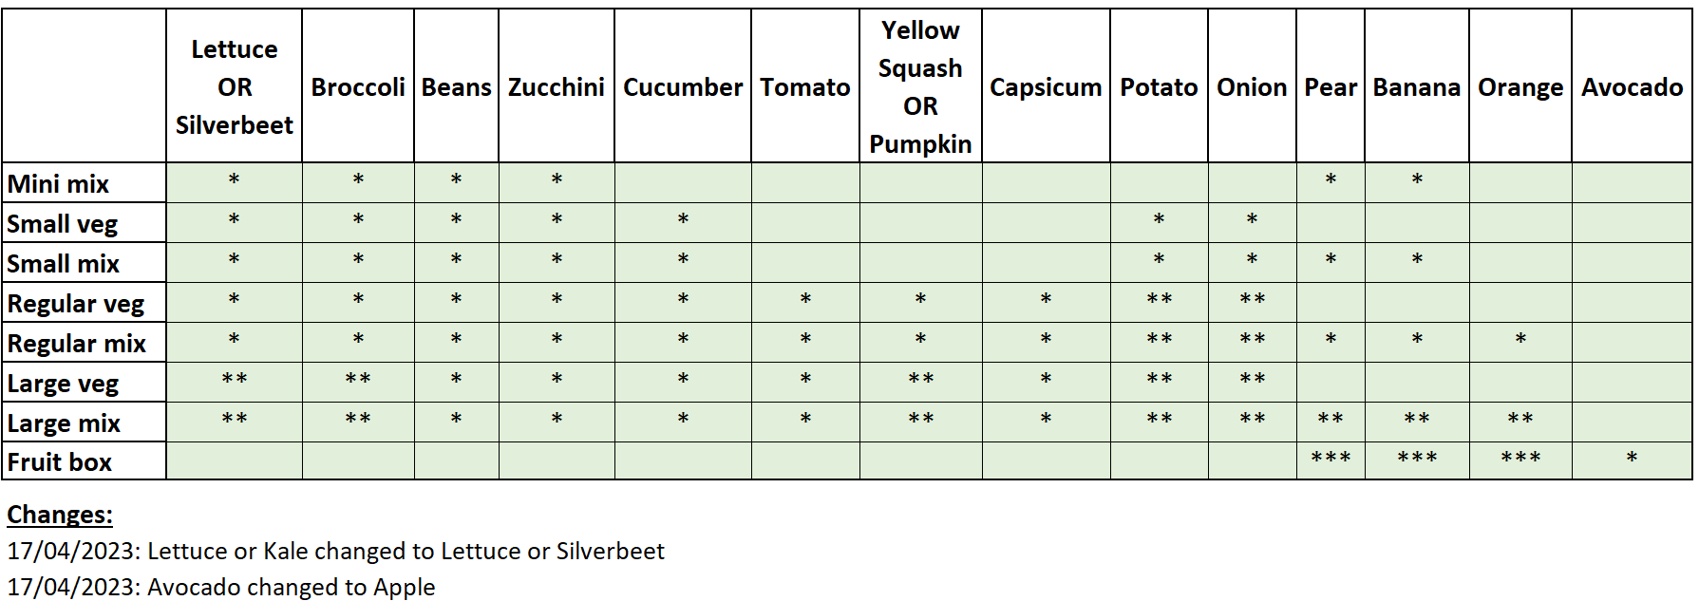Select the Fruit box row label
Screen dimensions: 1699x601
(x=60, y=462)
